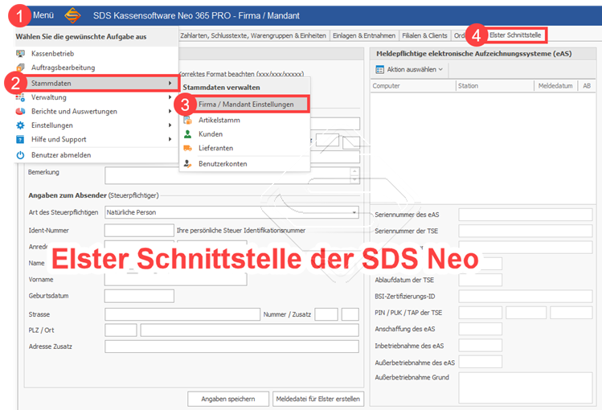The height and width of the screenshot is (410, 602).
Task: Select Auftragsbearbeitung menu entry
Action: click(x=96, y=68)
